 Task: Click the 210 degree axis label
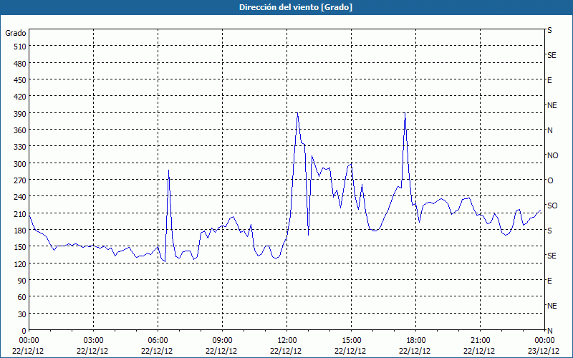point(21,213)
